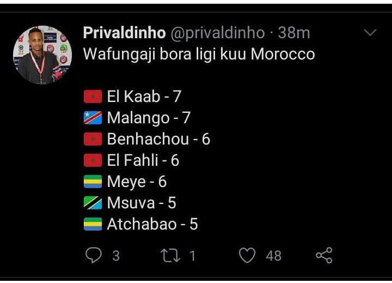392x283 pixels.
Task: Open the tweet options chevron menu
Action: pyautogui.click(x=370, y=33)
